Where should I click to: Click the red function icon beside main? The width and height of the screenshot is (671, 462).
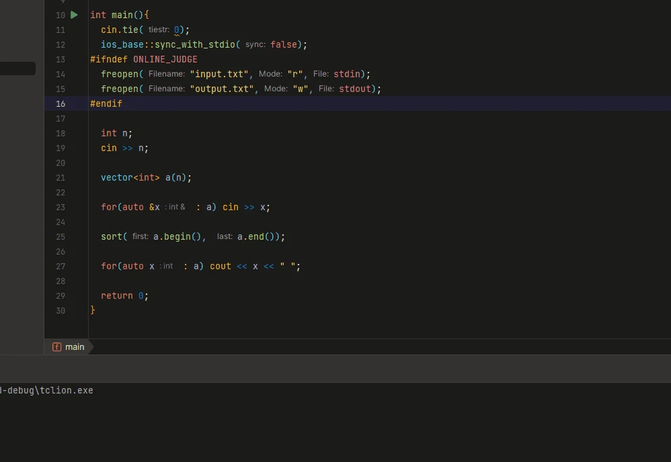pyautogui.click(x=56, y=347)
